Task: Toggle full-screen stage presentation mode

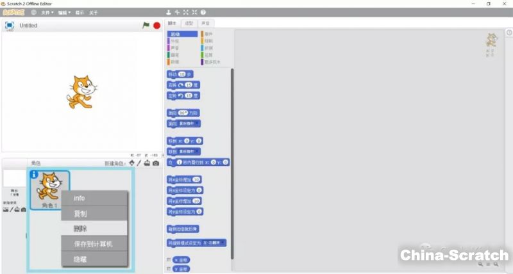Action: click(x=10, y=25)
